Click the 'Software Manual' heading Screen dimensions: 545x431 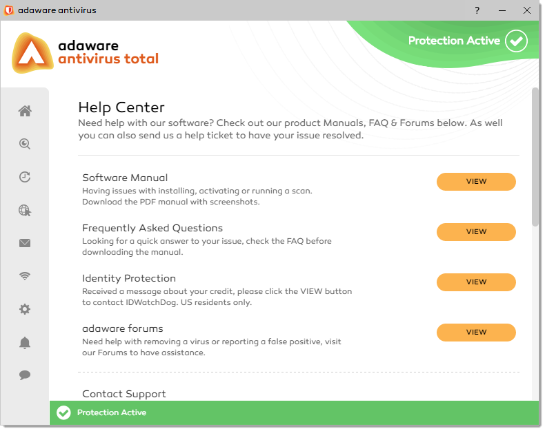click(125, 178)
